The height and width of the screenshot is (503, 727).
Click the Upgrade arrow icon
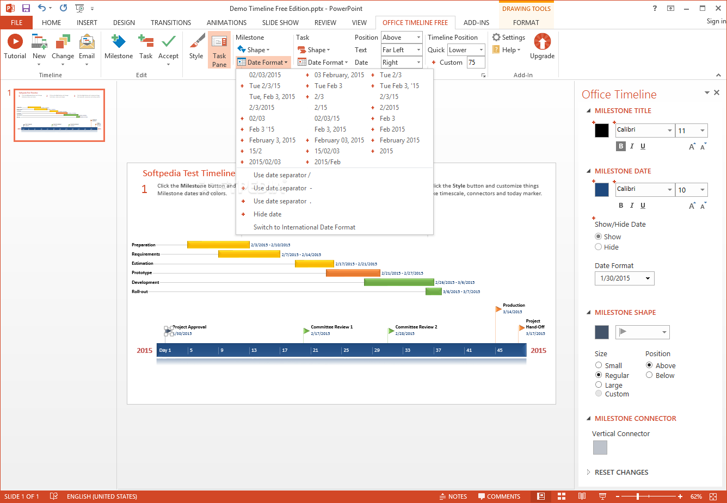543,42
